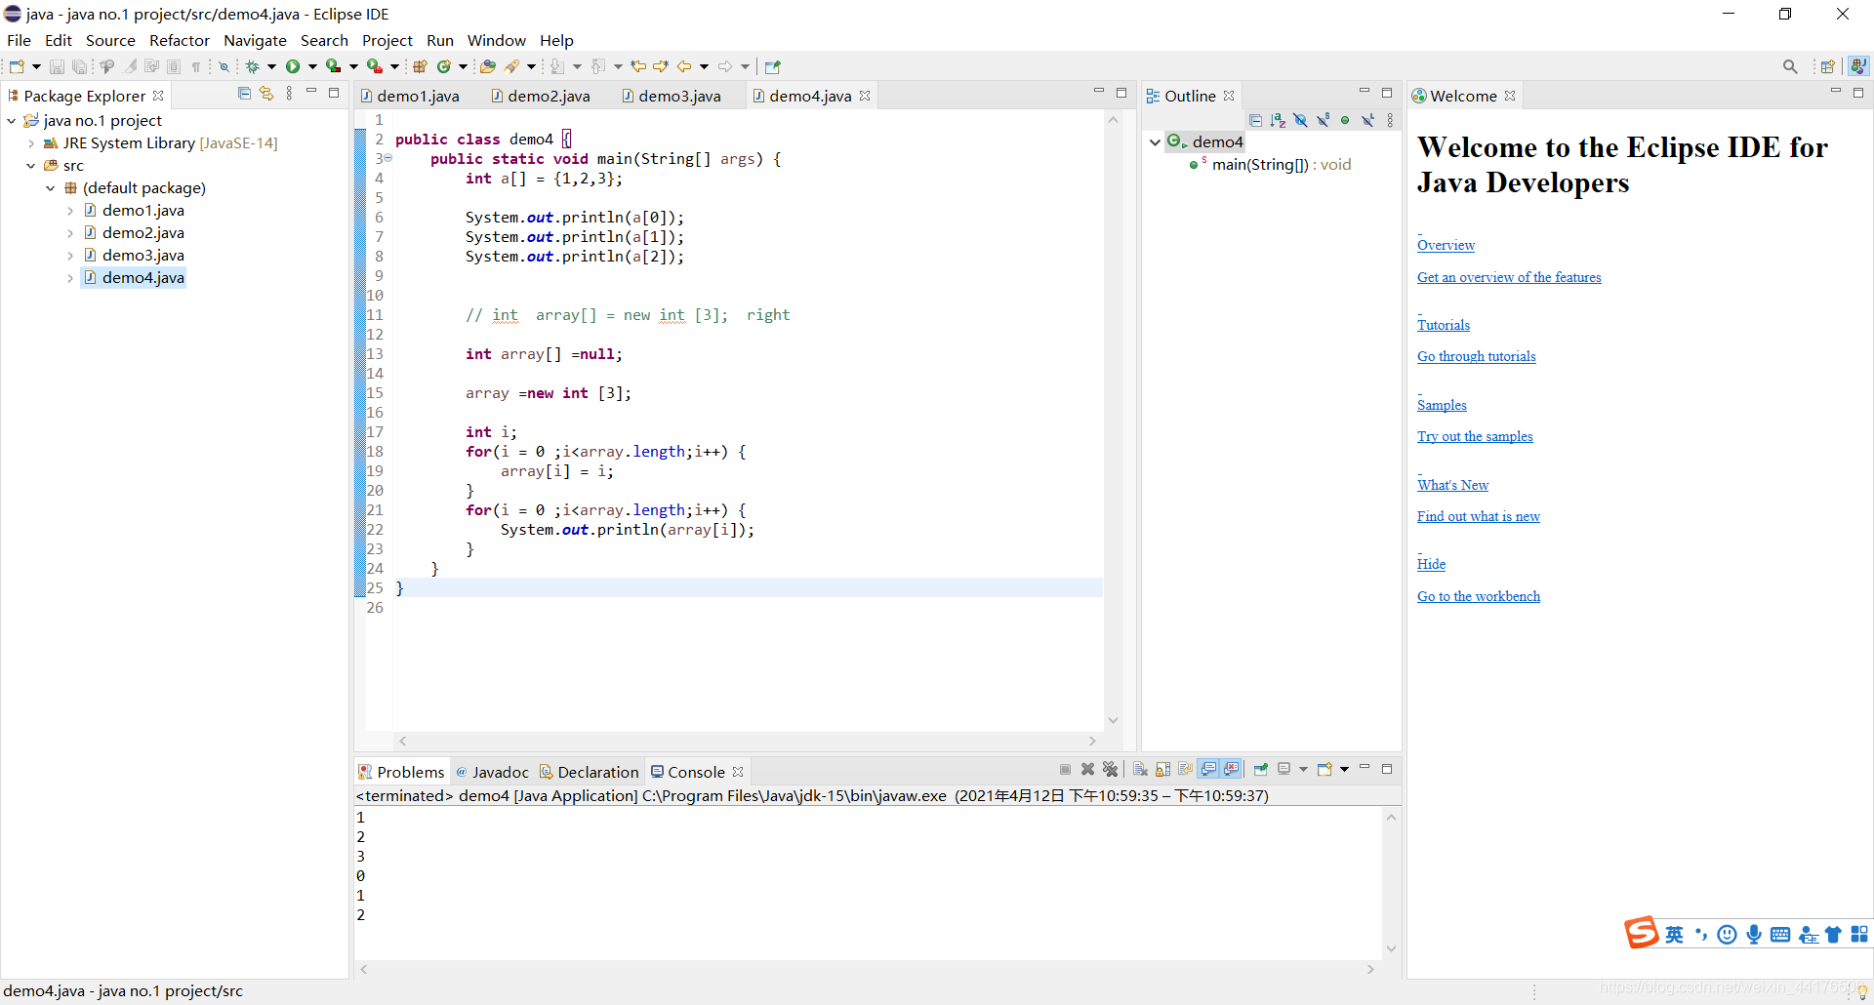Click New Java Class icon

coord(444,66)
